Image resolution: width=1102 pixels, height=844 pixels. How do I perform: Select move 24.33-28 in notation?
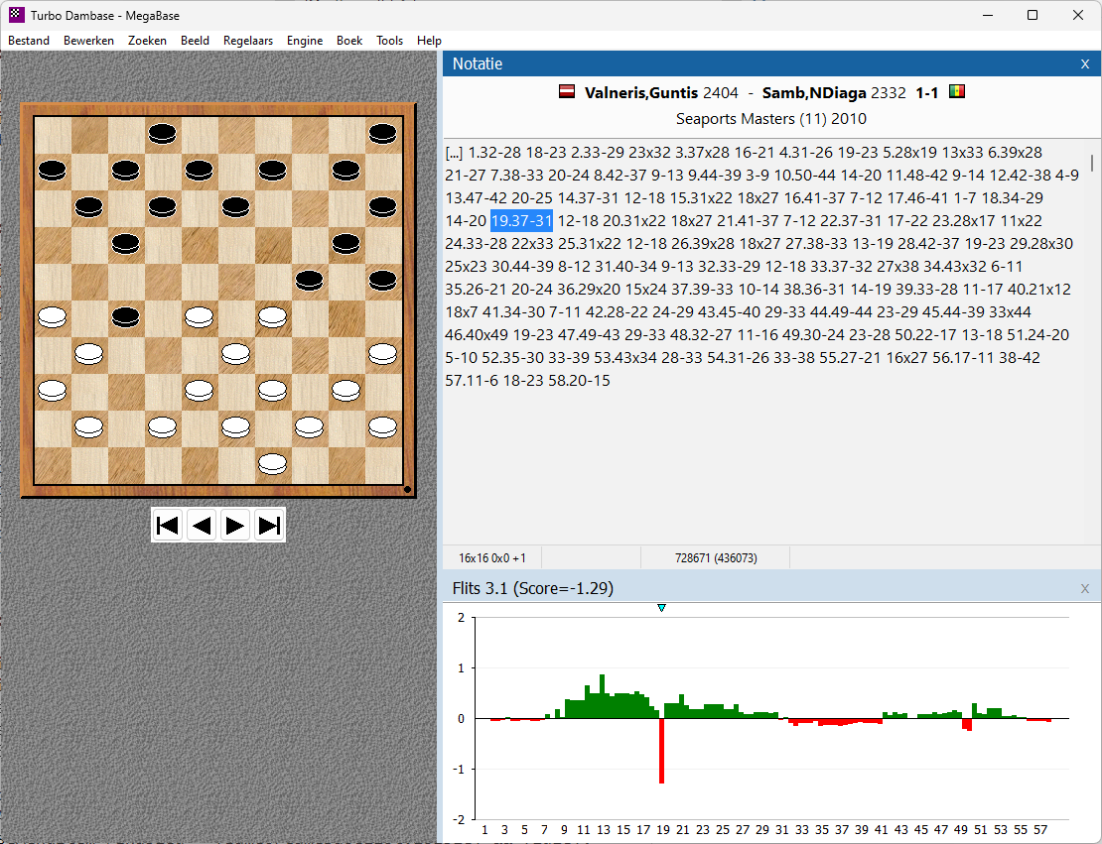476,244
